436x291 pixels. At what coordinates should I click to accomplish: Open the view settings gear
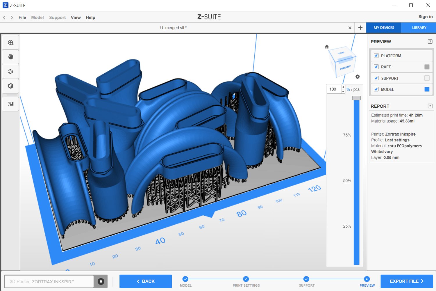tap(358, 77)
